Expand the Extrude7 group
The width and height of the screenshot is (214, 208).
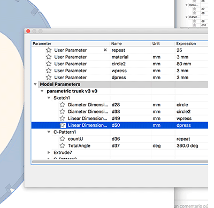coord(49,152)
